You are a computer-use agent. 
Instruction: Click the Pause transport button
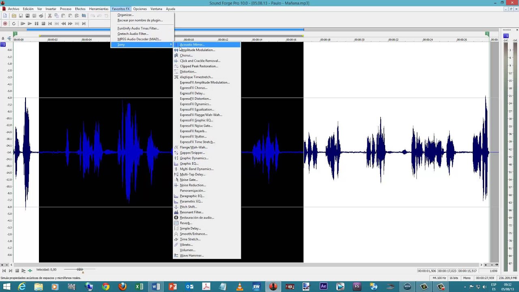point(36,24)
